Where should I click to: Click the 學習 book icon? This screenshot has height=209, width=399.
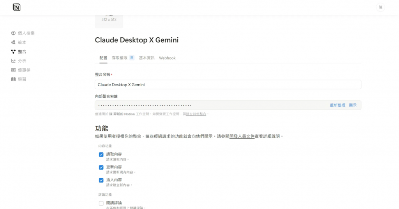[13, 79]
